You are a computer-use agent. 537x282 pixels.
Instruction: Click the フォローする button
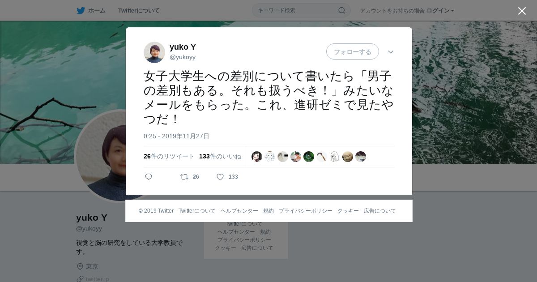coord(353,51)
